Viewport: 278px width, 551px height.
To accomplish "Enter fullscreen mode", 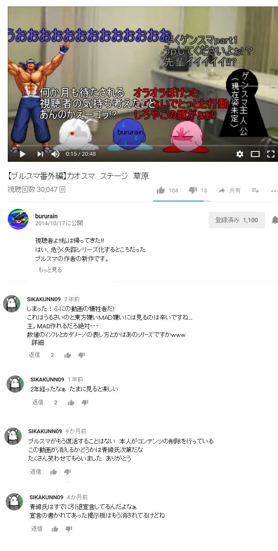I will (271, 154).
